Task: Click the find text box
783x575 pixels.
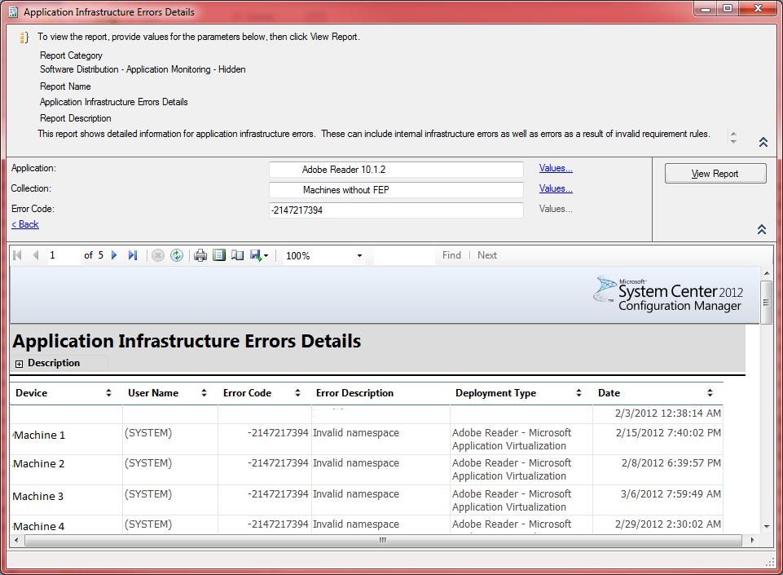Action: 404,255
